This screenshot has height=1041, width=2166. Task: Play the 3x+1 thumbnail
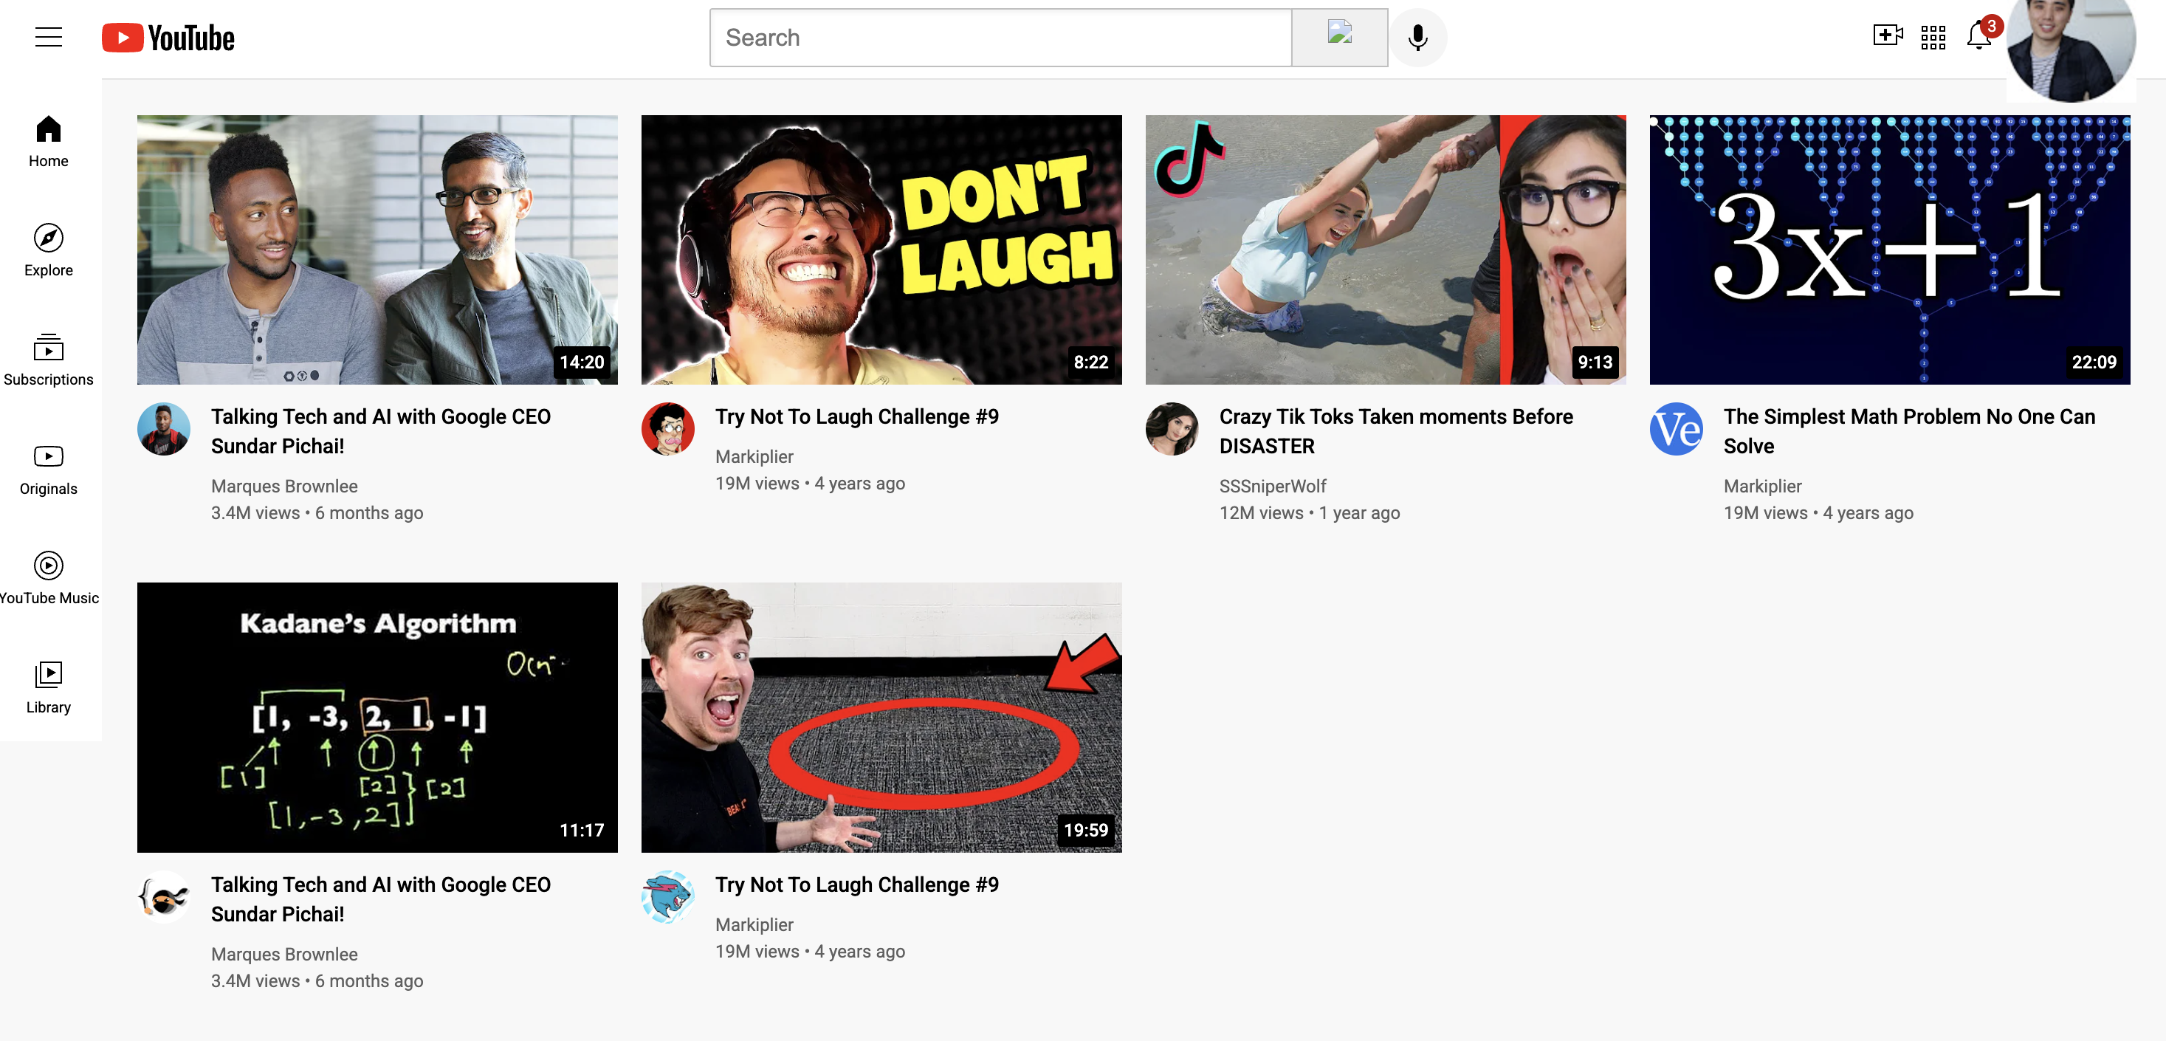[x=1889, y=250]
